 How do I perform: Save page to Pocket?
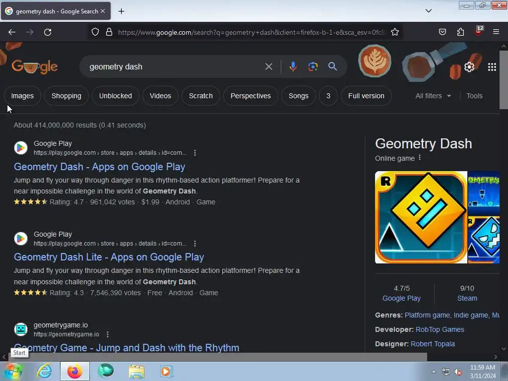pos(442,32)
